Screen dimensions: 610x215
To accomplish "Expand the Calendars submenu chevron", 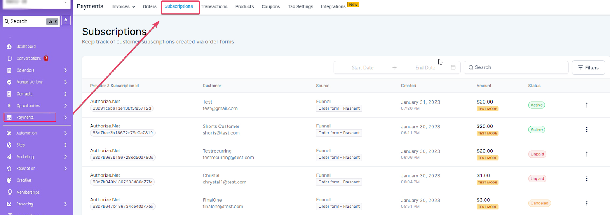I will pos(66,70).
